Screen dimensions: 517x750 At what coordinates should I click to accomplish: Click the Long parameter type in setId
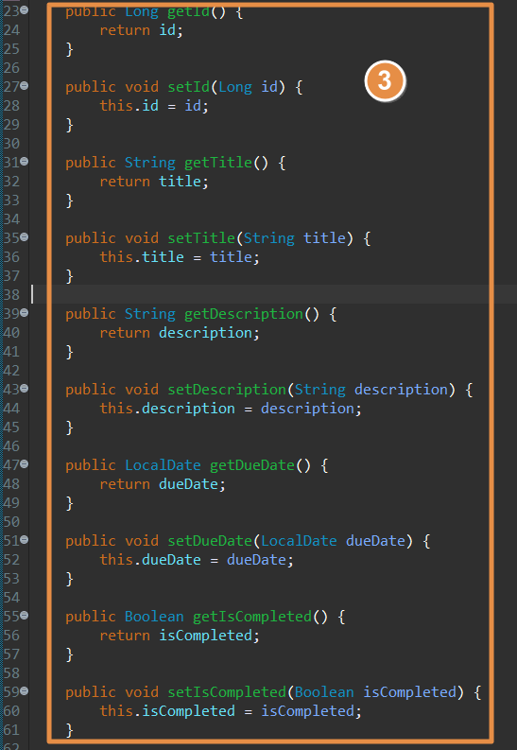235,87
